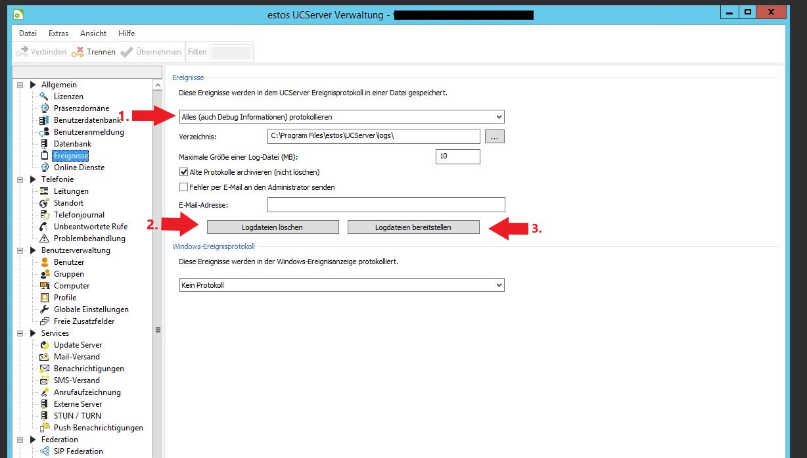Click the Benutzeranmeldung icon
The height and width of the screenshot is (458, 807).
tap(44, 132)
